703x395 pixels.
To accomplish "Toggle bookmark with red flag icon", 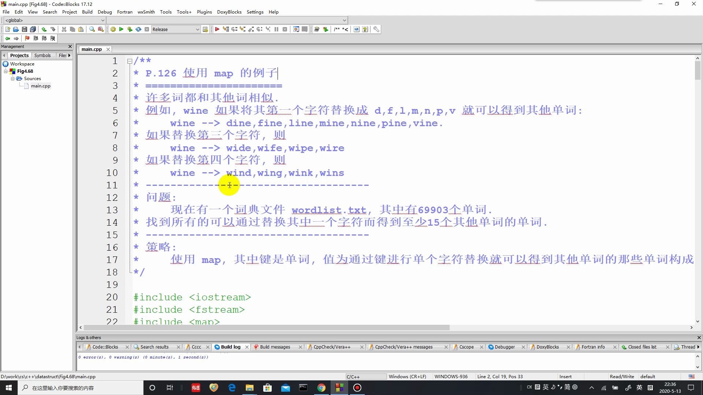I will tap(27, 38).
